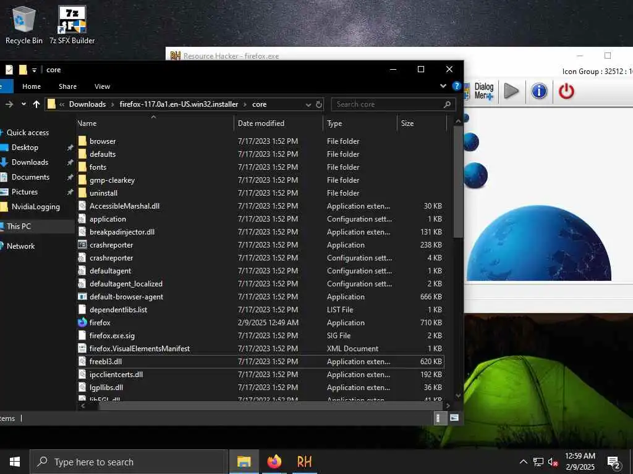Expand the ribbon with the chevron arrow
This screenshot has height=474, width=633.
pos(443,86)
